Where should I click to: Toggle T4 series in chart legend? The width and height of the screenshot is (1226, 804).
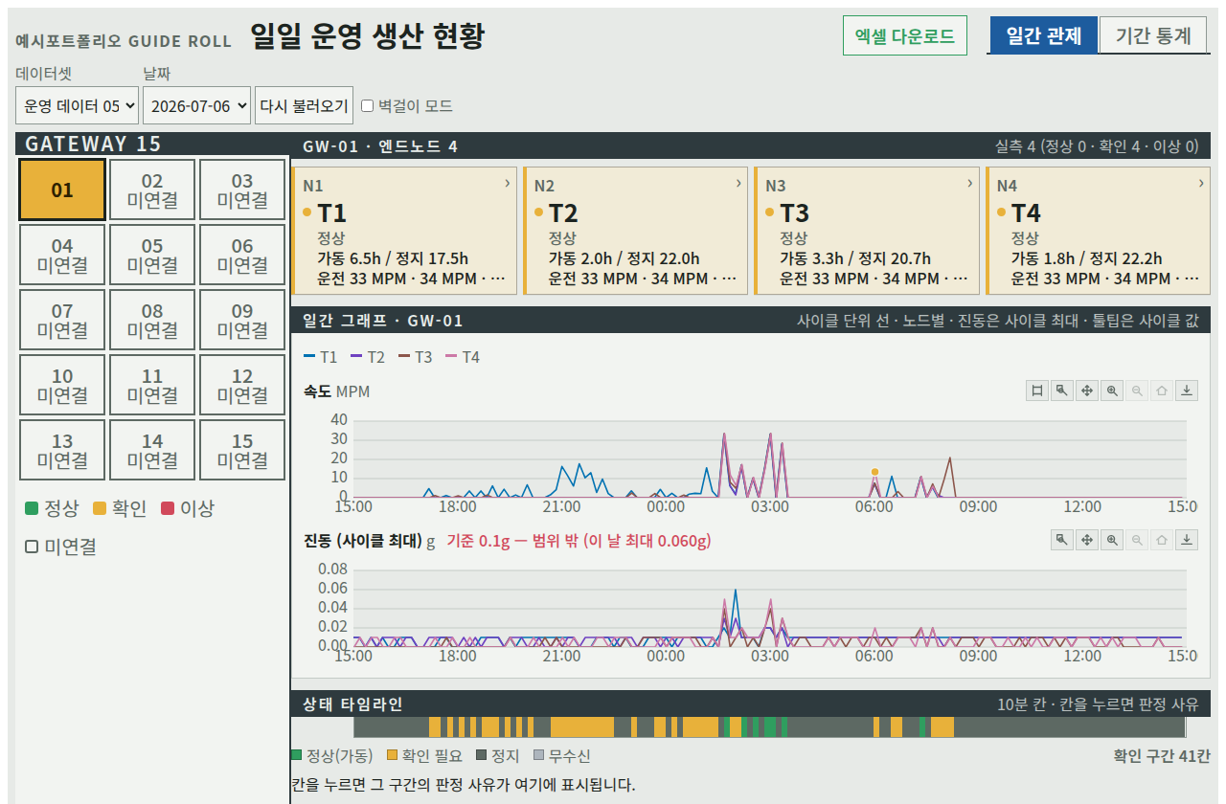point(463,357)
